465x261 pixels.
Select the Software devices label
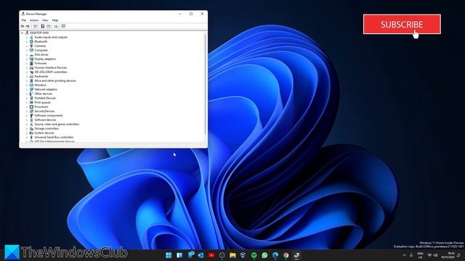[45, 120]
